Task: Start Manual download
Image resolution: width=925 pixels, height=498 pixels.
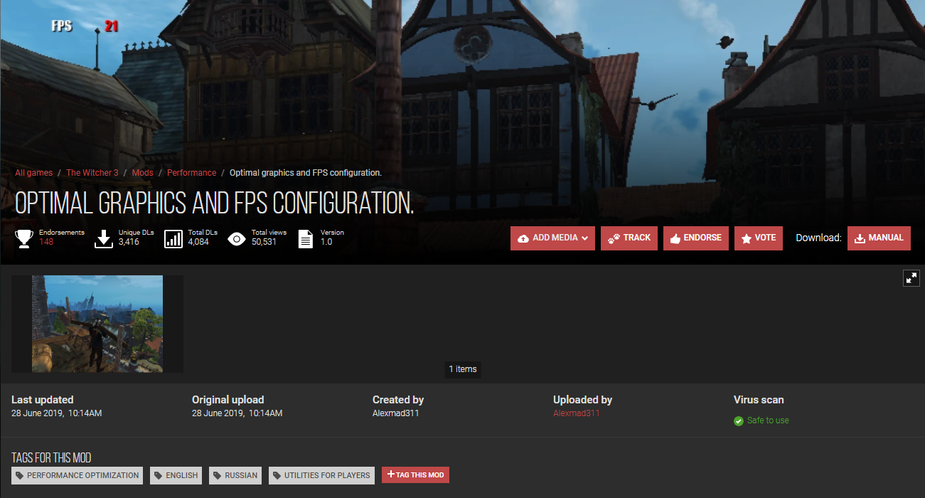Action: (879, 238)
